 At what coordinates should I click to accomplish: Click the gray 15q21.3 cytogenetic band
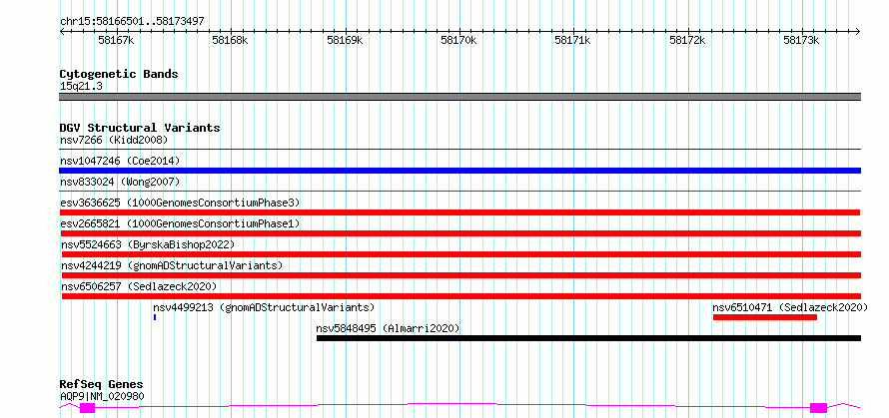(459, 97)
